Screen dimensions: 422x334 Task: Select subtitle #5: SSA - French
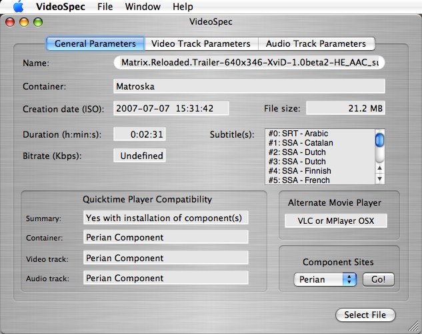click(320, 180)
